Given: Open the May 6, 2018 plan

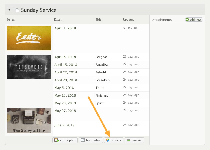Looking at the screenshot, I should (64, 88).
